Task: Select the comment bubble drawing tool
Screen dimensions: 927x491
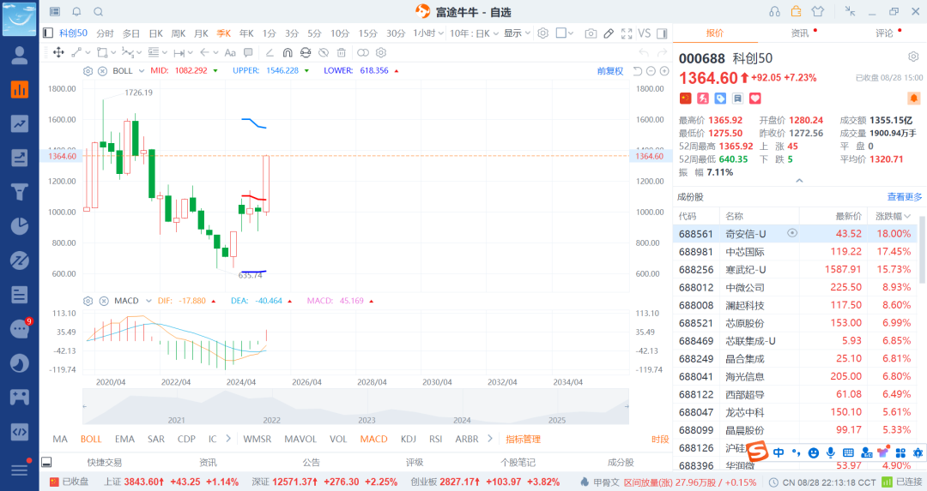Action: pyautogui.click(x=248, y=52)
